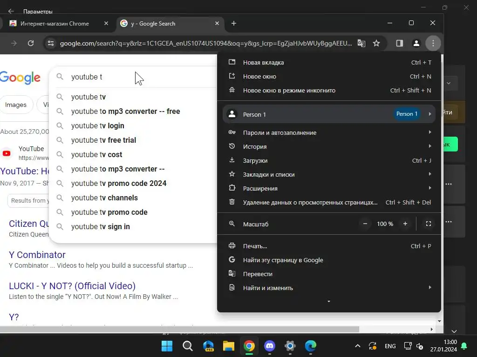
Task: Open Загрузки from the menu
Action: click(x=329, y=160)
